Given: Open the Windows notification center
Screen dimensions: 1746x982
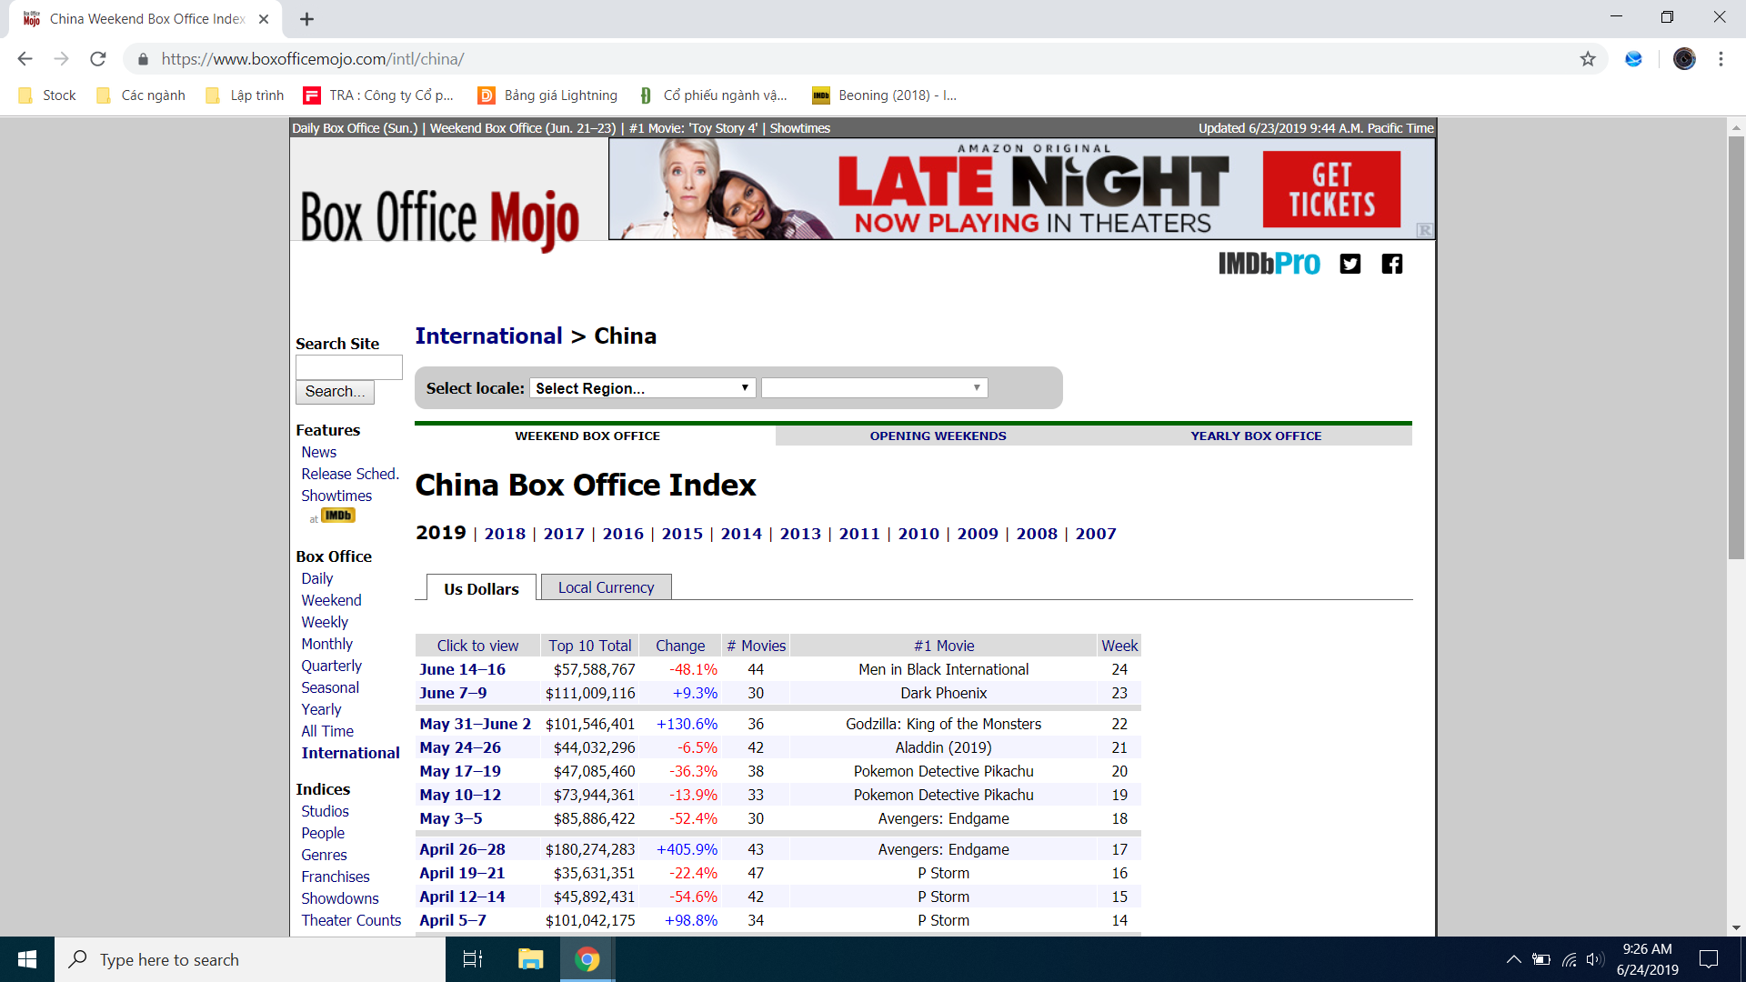Looking at the screenshot, I should 1709,959.
